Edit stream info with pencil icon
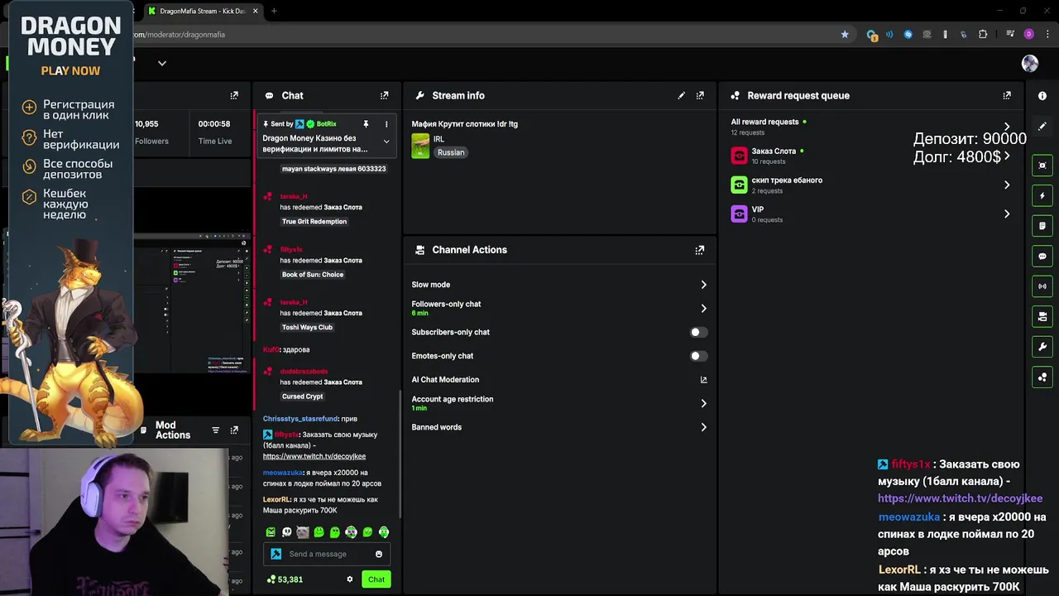The width and height of the screenshot is (1059, 596). point(682,96)
